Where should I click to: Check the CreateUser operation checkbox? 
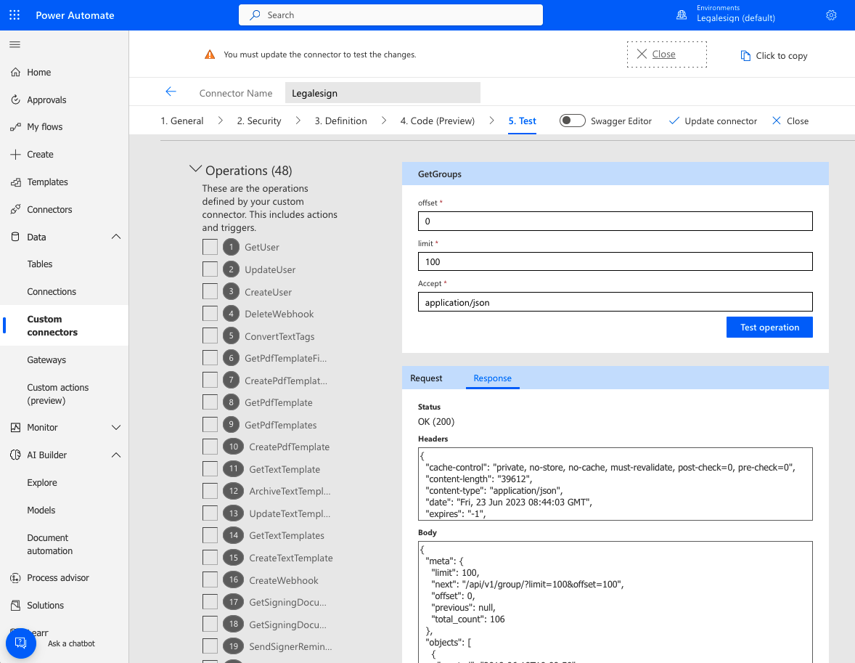pos(210,291)
